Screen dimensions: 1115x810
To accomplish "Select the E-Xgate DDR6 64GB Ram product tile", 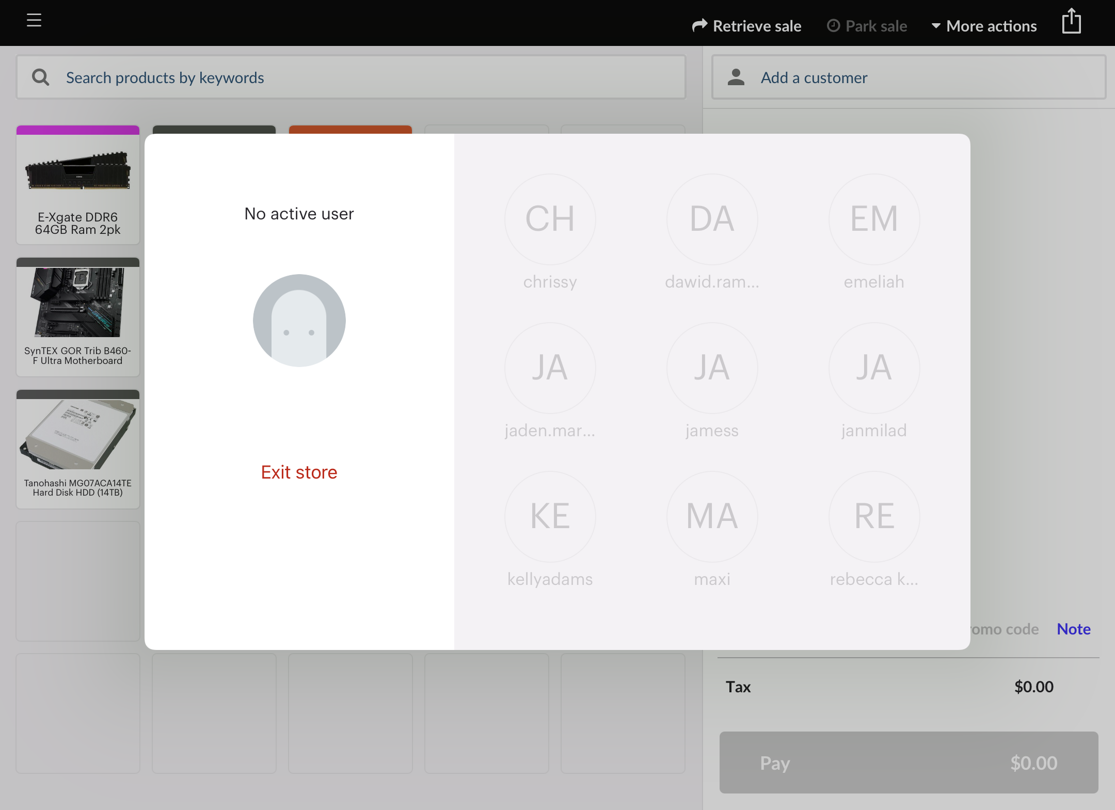I will point(78,185).
